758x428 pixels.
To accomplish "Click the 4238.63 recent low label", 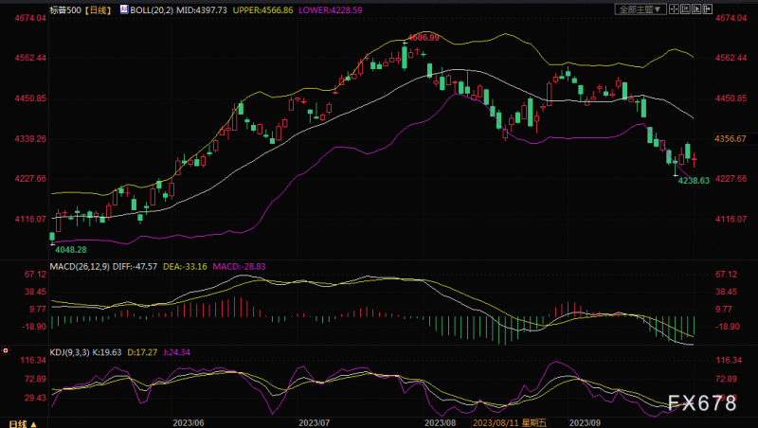I will click(x=694, y=181).
